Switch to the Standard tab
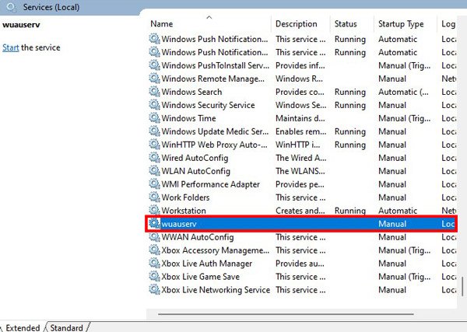Viewport: 467px width, 332px height. tap(66, 327)
